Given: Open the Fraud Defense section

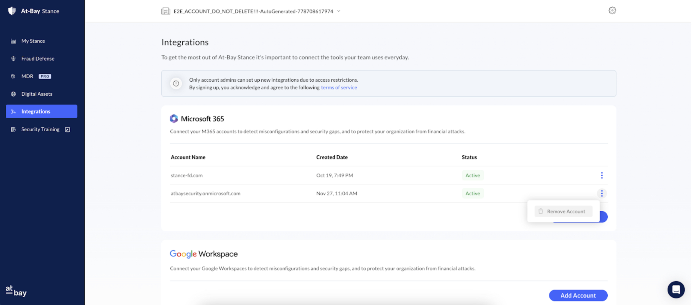Looking at the screenshot, I should click(38, 59).
